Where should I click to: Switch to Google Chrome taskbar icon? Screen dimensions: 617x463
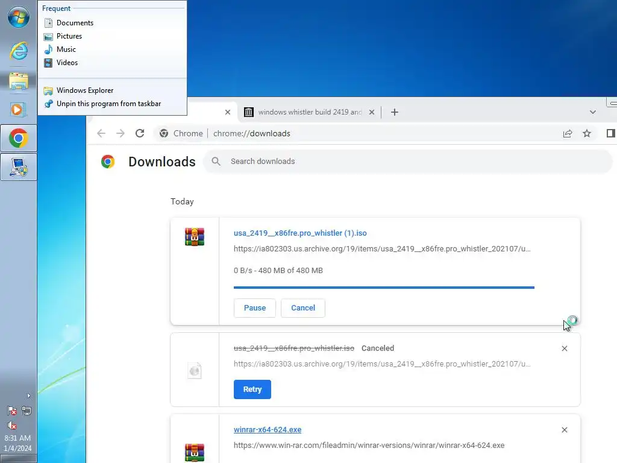click(19, 138)
